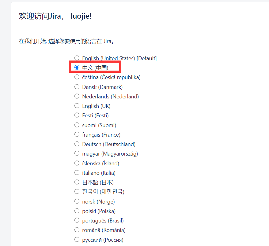Screen dimensions: 269x246
Task: Choose português (Brasil) option
Action: (77, 220)
